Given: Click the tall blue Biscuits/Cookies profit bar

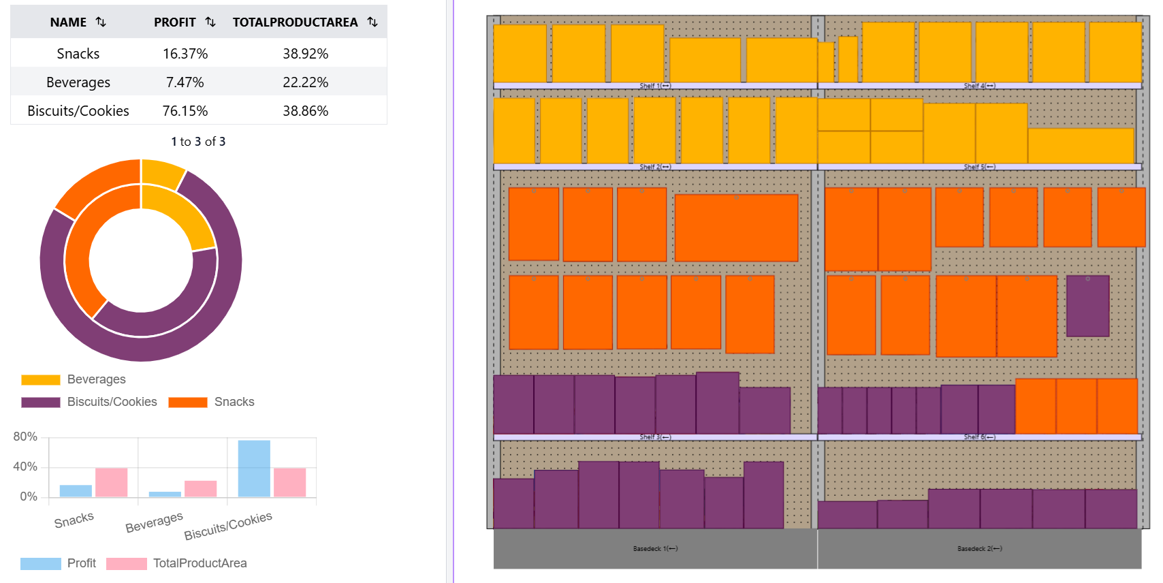Looking at the screenshot, I should [x=254, y=468].
